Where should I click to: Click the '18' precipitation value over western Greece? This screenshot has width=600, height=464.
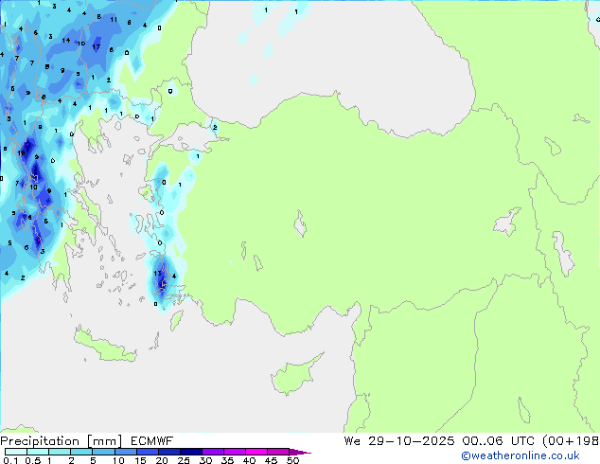[21, 153]
